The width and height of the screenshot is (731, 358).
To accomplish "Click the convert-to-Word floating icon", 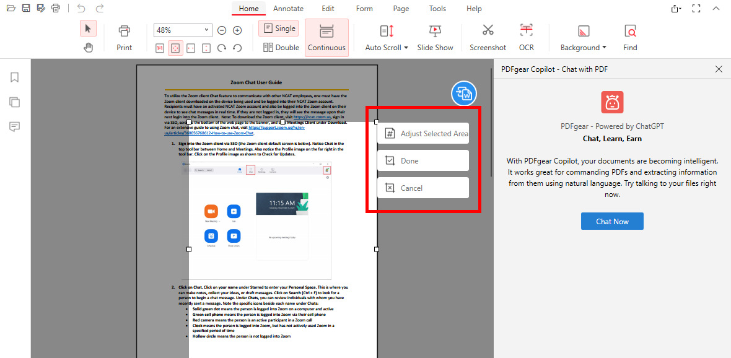I will tap(463, 93).
